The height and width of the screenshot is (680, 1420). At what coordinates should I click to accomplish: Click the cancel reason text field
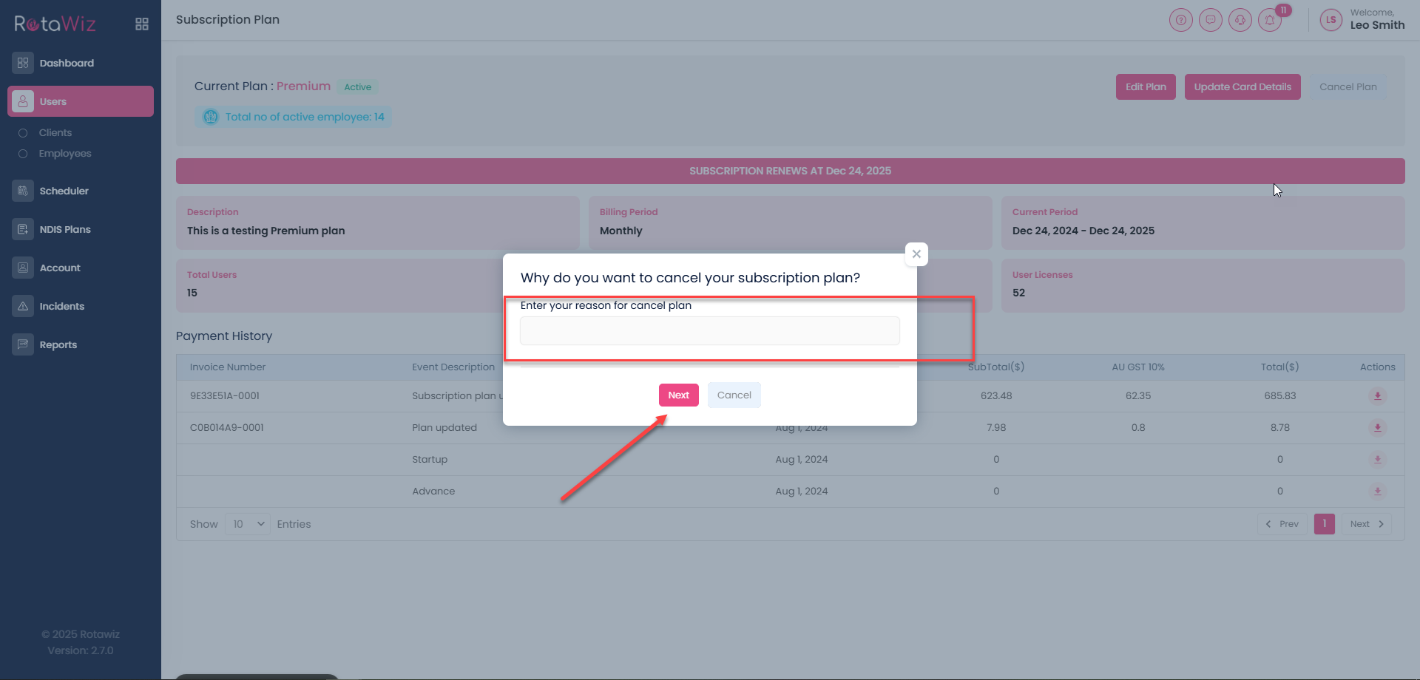[709, 331]
